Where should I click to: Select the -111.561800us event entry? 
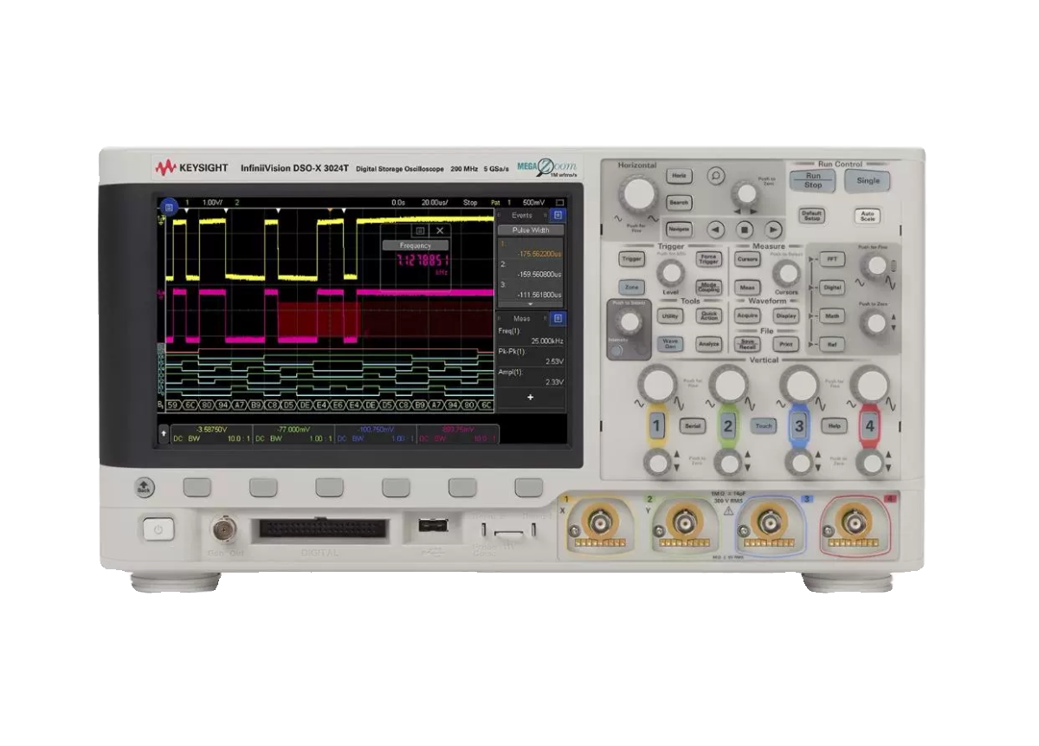(530, 291)
